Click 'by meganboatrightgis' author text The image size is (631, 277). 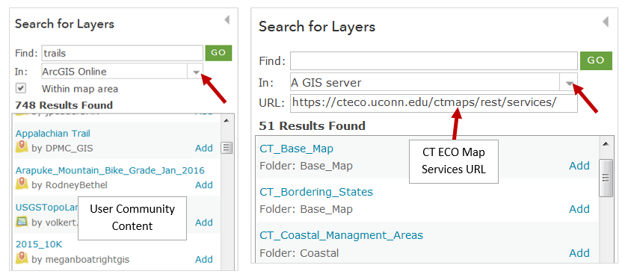81,259
